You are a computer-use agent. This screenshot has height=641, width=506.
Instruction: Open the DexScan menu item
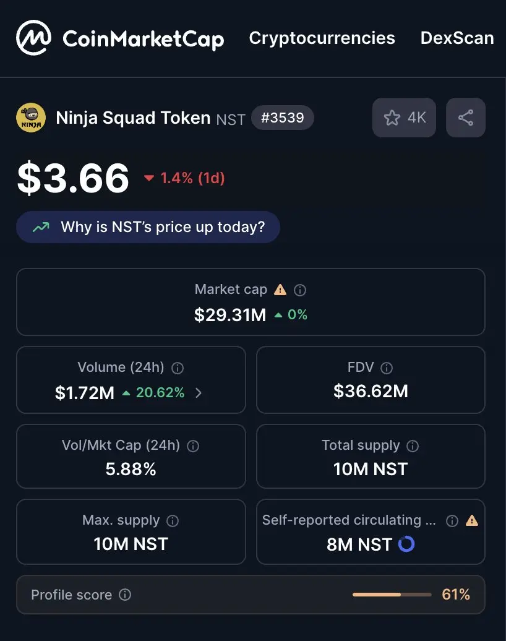[x=457, y=38]
